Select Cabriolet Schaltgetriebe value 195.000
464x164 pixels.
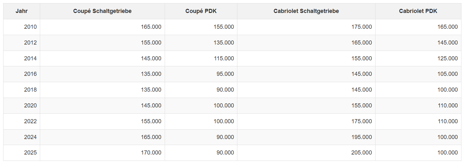coord(362,137)
